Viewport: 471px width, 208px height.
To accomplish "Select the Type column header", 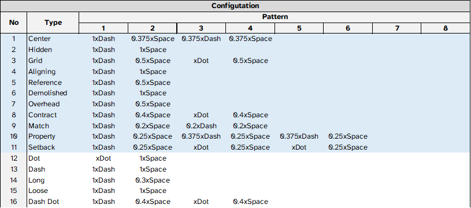I will tap(53, 23).
